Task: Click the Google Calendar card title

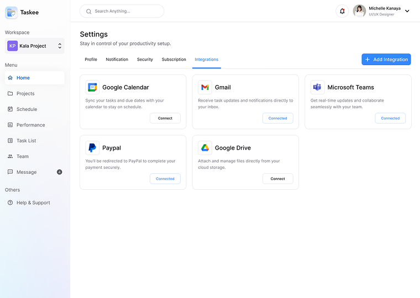Action: pos(125,88)
